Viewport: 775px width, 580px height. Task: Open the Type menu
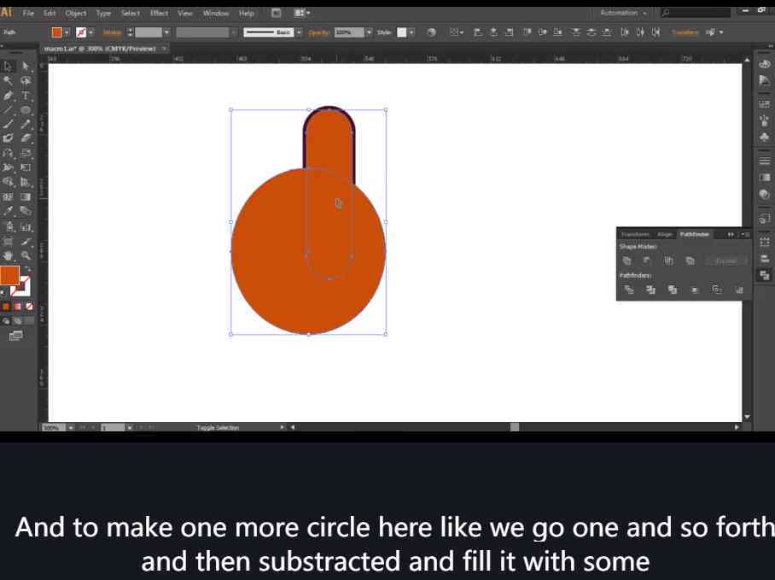click(103, 14)
